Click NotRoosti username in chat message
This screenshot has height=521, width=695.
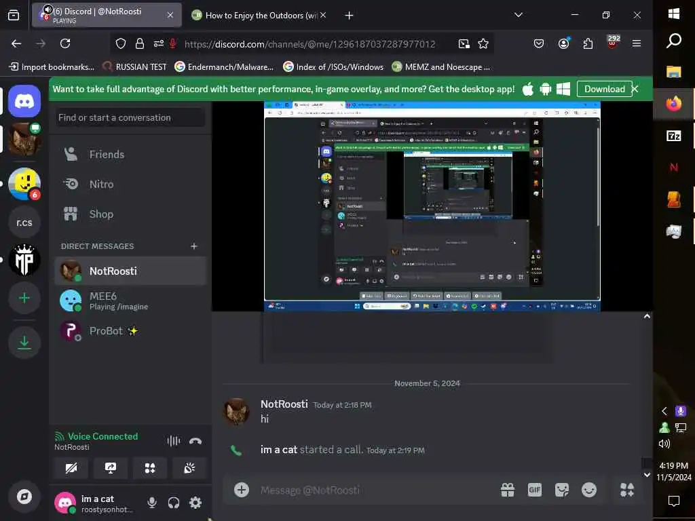[284, 404]
